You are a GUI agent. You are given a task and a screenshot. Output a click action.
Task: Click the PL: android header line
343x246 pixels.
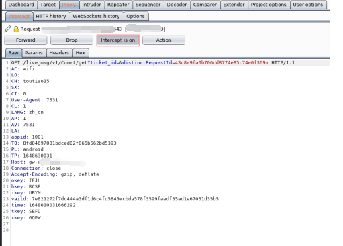(x=28, y=149)
